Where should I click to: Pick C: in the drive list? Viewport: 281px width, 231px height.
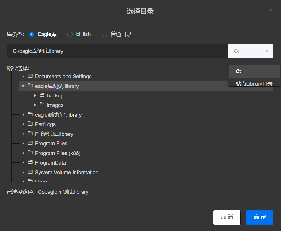coord(254,71)
